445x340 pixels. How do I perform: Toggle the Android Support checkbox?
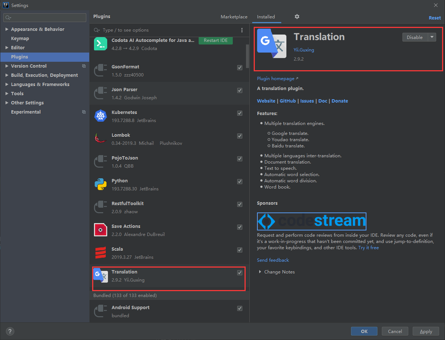[240, 308]
